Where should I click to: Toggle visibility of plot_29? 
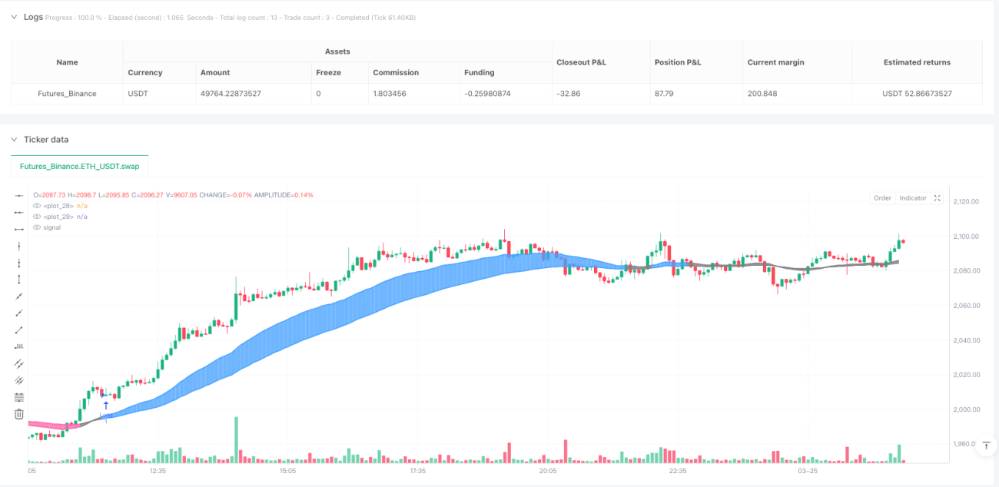[37, 217]
